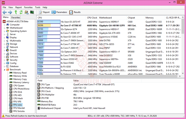Image resolution: width=186 pixels, height=119 pixels.
Task: Open the FPU Mandel benchmark
Action: (19, 108)
